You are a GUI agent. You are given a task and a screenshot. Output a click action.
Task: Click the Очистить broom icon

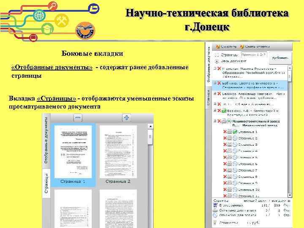[x=218, y=46]
